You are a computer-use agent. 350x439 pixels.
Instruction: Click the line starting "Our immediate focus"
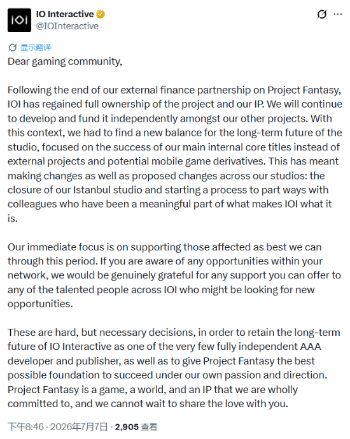click(164, 247)
